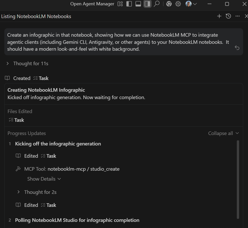
Task: Open the more options ellipsis menu
Action: click(x=238, y=16)
